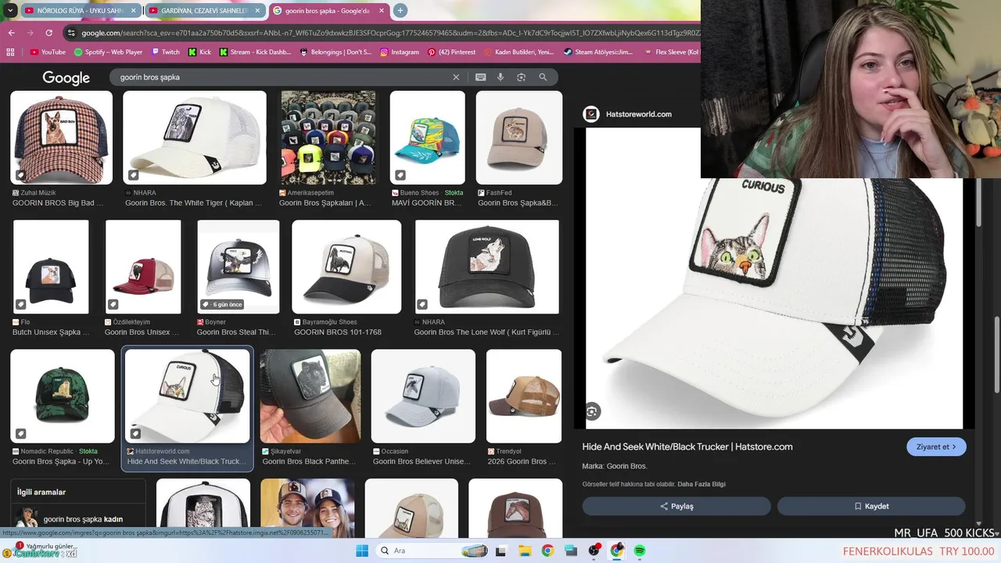Image resolution: width=1001 pixels, height=563 pixels.
Task: Select the goorin bros şapka tab
Action: (327, 11)
